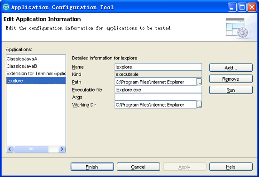Click the Remove button

point(231,79)
